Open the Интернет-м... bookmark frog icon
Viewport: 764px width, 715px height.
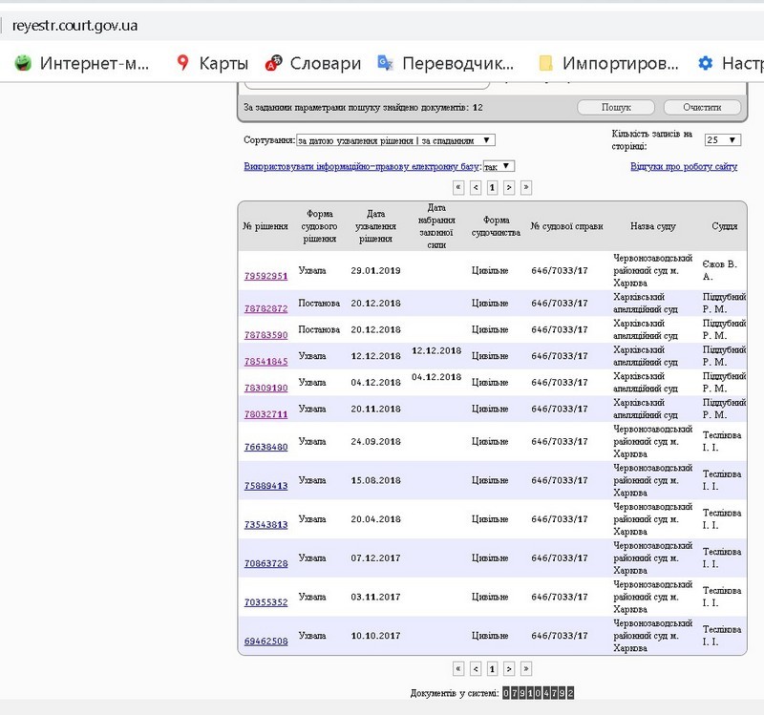[23, 63]
